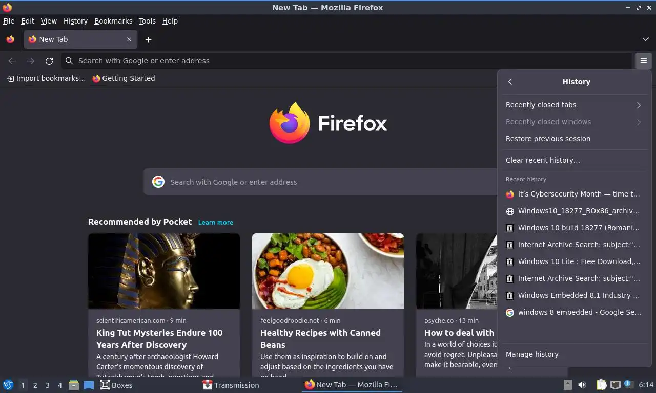Screen dimensions: 656x393
Task: Open the Edit menu
Action: pyautogui.click(x=28, y=21)
